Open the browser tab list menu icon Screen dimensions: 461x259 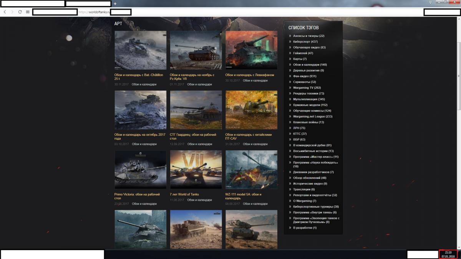431,2
